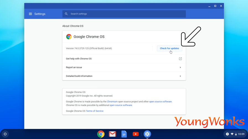Image resolution: width=248 pixels, height=139 pixels.
Task: Click the Settings gear shelf icon
Action: pyautogui.click(x=147, y=134)
